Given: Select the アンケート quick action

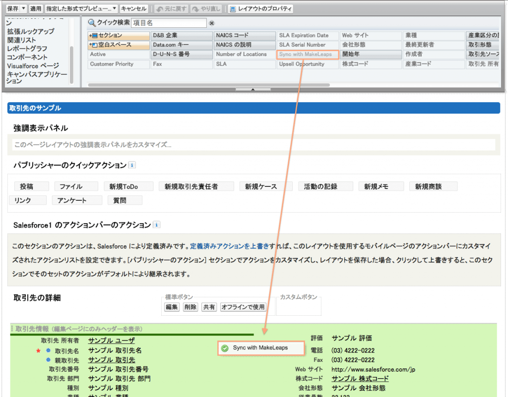Looking at the screenshot, I should pos(77,200).
